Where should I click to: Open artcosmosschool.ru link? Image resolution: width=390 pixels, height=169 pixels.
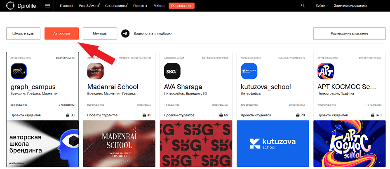pos(370,58)
